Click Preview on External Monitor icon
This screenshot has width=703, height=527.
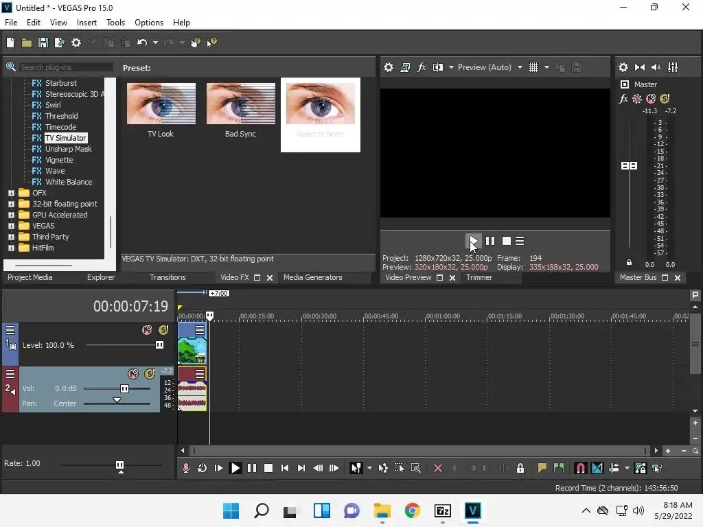[x=405, y=67]
